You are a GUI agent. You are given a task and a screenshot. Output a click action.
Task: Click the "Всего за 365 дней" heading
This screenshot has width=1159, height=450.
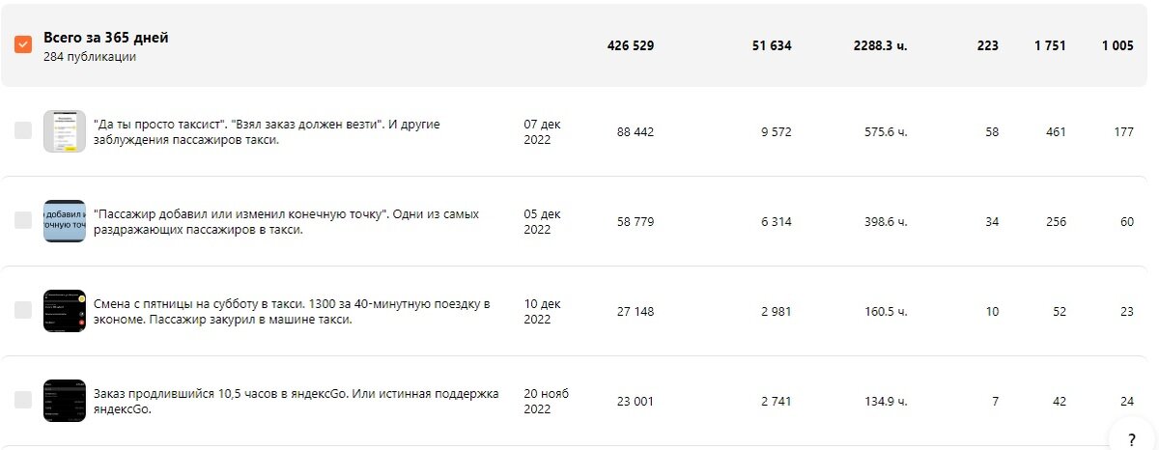tap(106, 38)
